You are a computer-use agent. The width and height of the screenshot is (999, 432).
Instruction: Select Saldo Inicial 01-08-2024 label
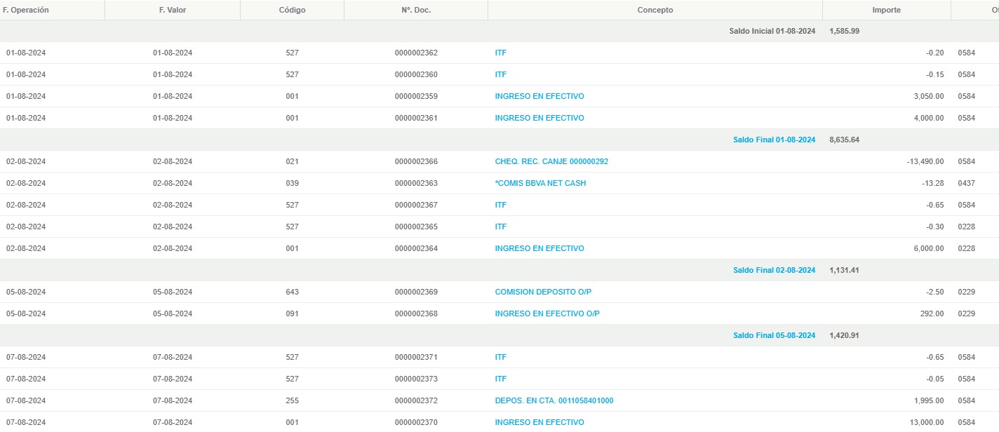click(772, 31)
